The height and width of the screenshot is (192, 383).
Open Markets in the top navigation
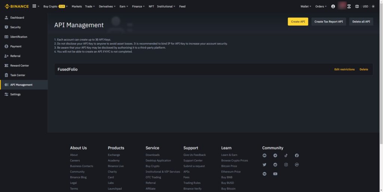(77, 6)
